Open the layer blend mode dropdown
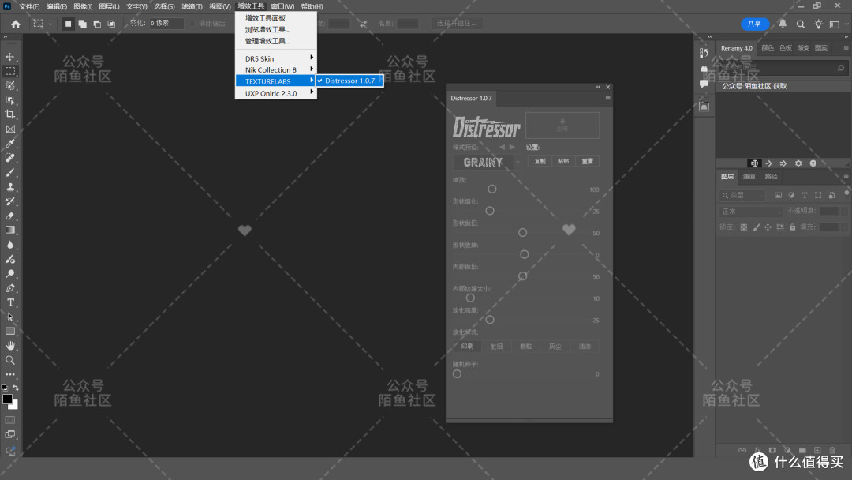 [x=750, y=212]
